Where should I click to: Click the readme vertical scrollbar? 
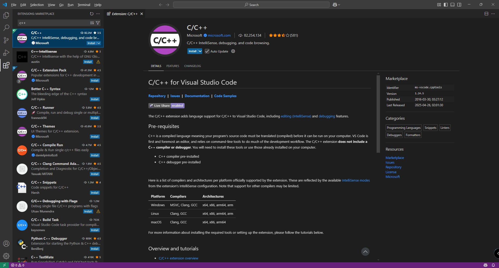[378, 114]
